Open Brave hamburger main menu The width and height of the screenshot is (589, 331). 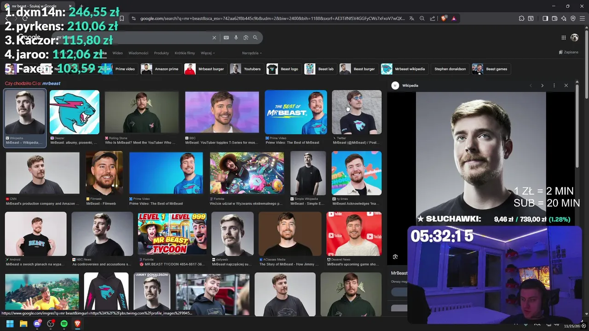point(582,18)
